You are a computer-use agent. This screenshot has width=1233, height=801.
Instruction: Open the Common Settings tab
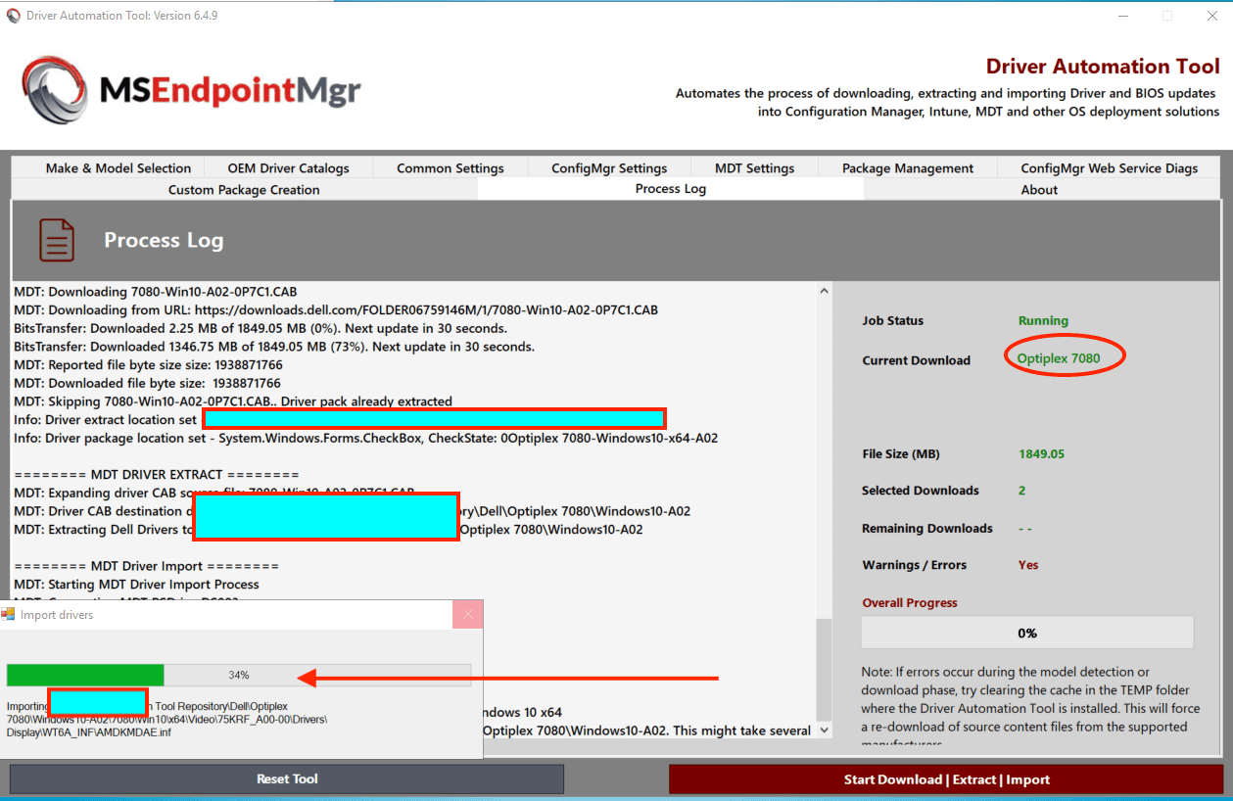click(x=451, y=168)
